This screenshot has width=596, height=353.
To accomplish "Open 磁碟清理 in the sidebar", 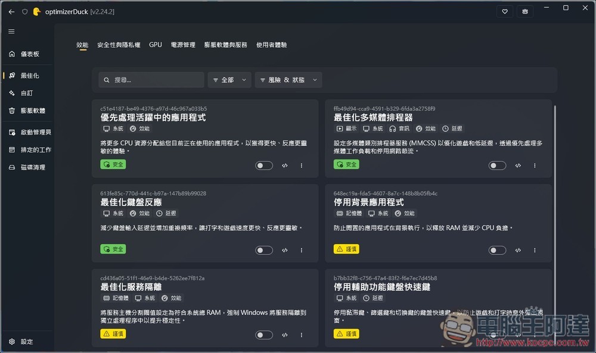I will click(x=27, y=167).
